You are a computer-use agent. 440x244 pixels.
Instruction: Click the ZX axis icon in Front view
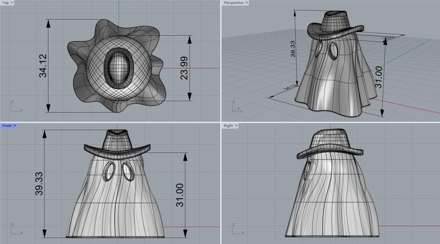(x=16, y=229)
